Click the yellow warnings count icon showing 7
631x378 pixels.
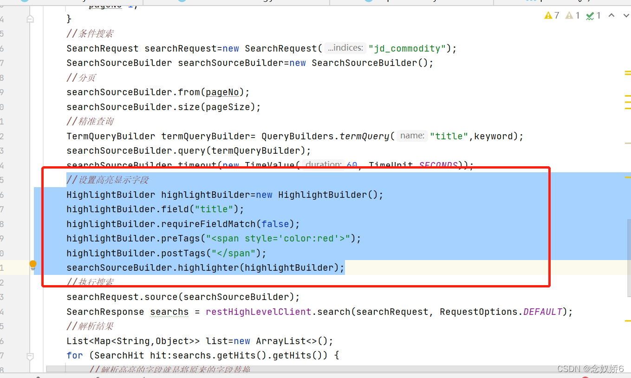click(552, 16)
